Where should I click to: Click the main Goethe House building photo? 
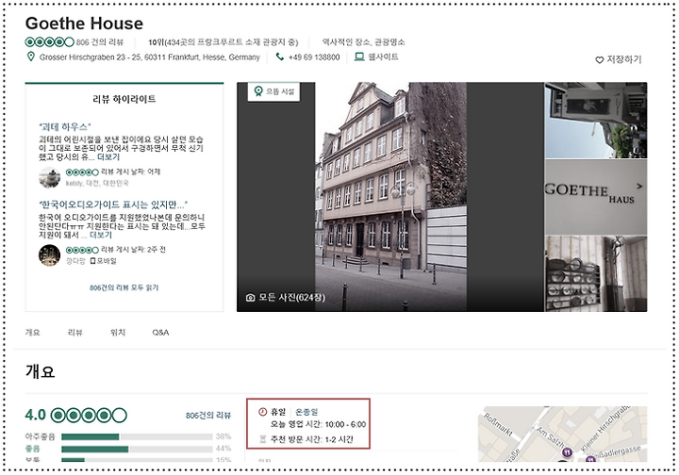point(391,196)
